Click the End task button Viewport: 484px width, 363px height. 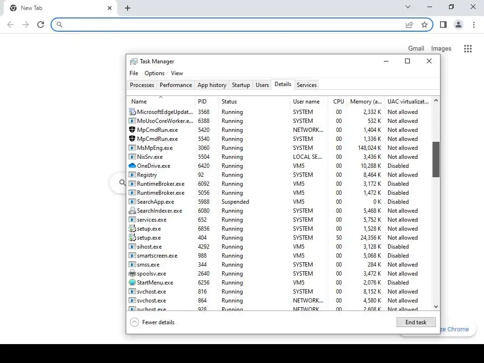click(x=416, y=322)
